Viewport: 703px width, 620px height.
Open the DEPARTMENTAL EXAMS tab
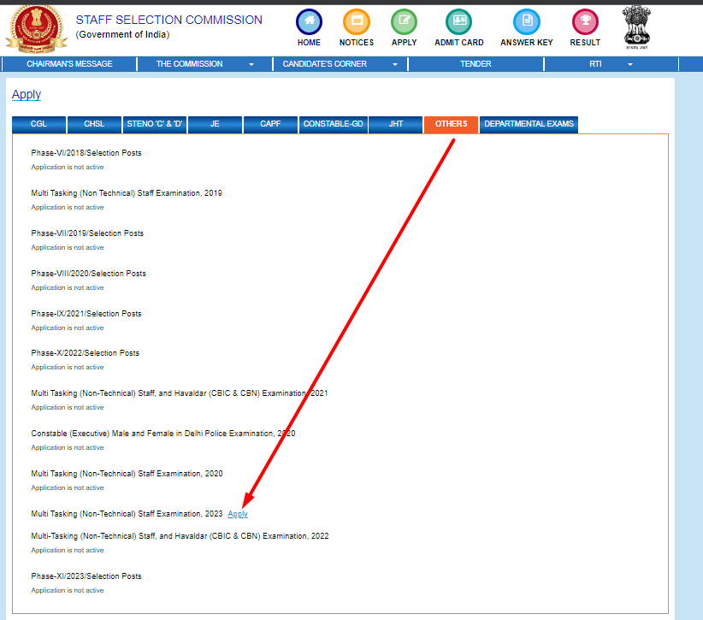point(529,124)
